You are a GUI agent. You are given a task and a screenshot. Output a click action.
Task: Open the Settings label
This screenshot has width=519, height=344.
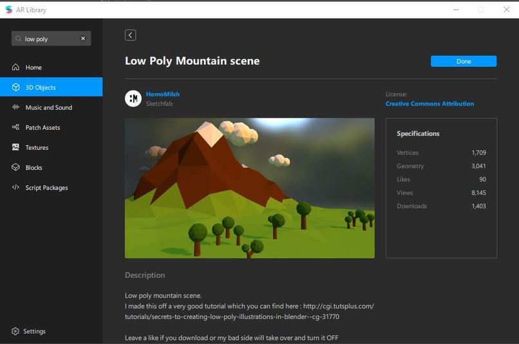click(x=34, y=331)
